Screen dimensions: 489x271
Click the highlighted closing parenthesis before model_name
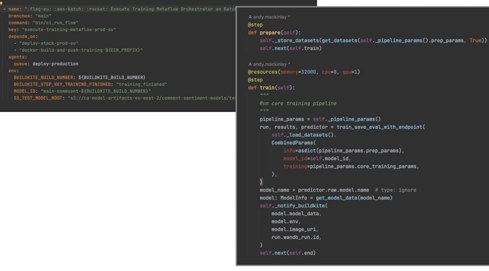tap(261, 182)
